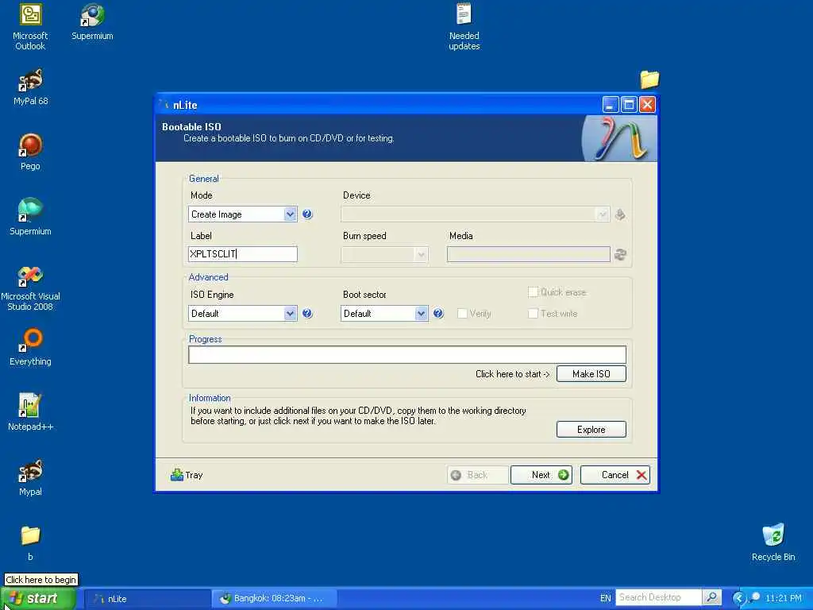The image size is (813, 610).
Task: Click the eject device icon beside Device
Action: click(x=620, y=214)
